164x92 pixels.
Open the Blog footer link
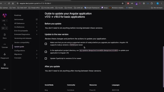tap(46, 90)
